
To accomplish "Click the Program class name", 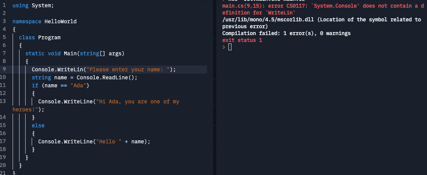I will coord(49,37).
